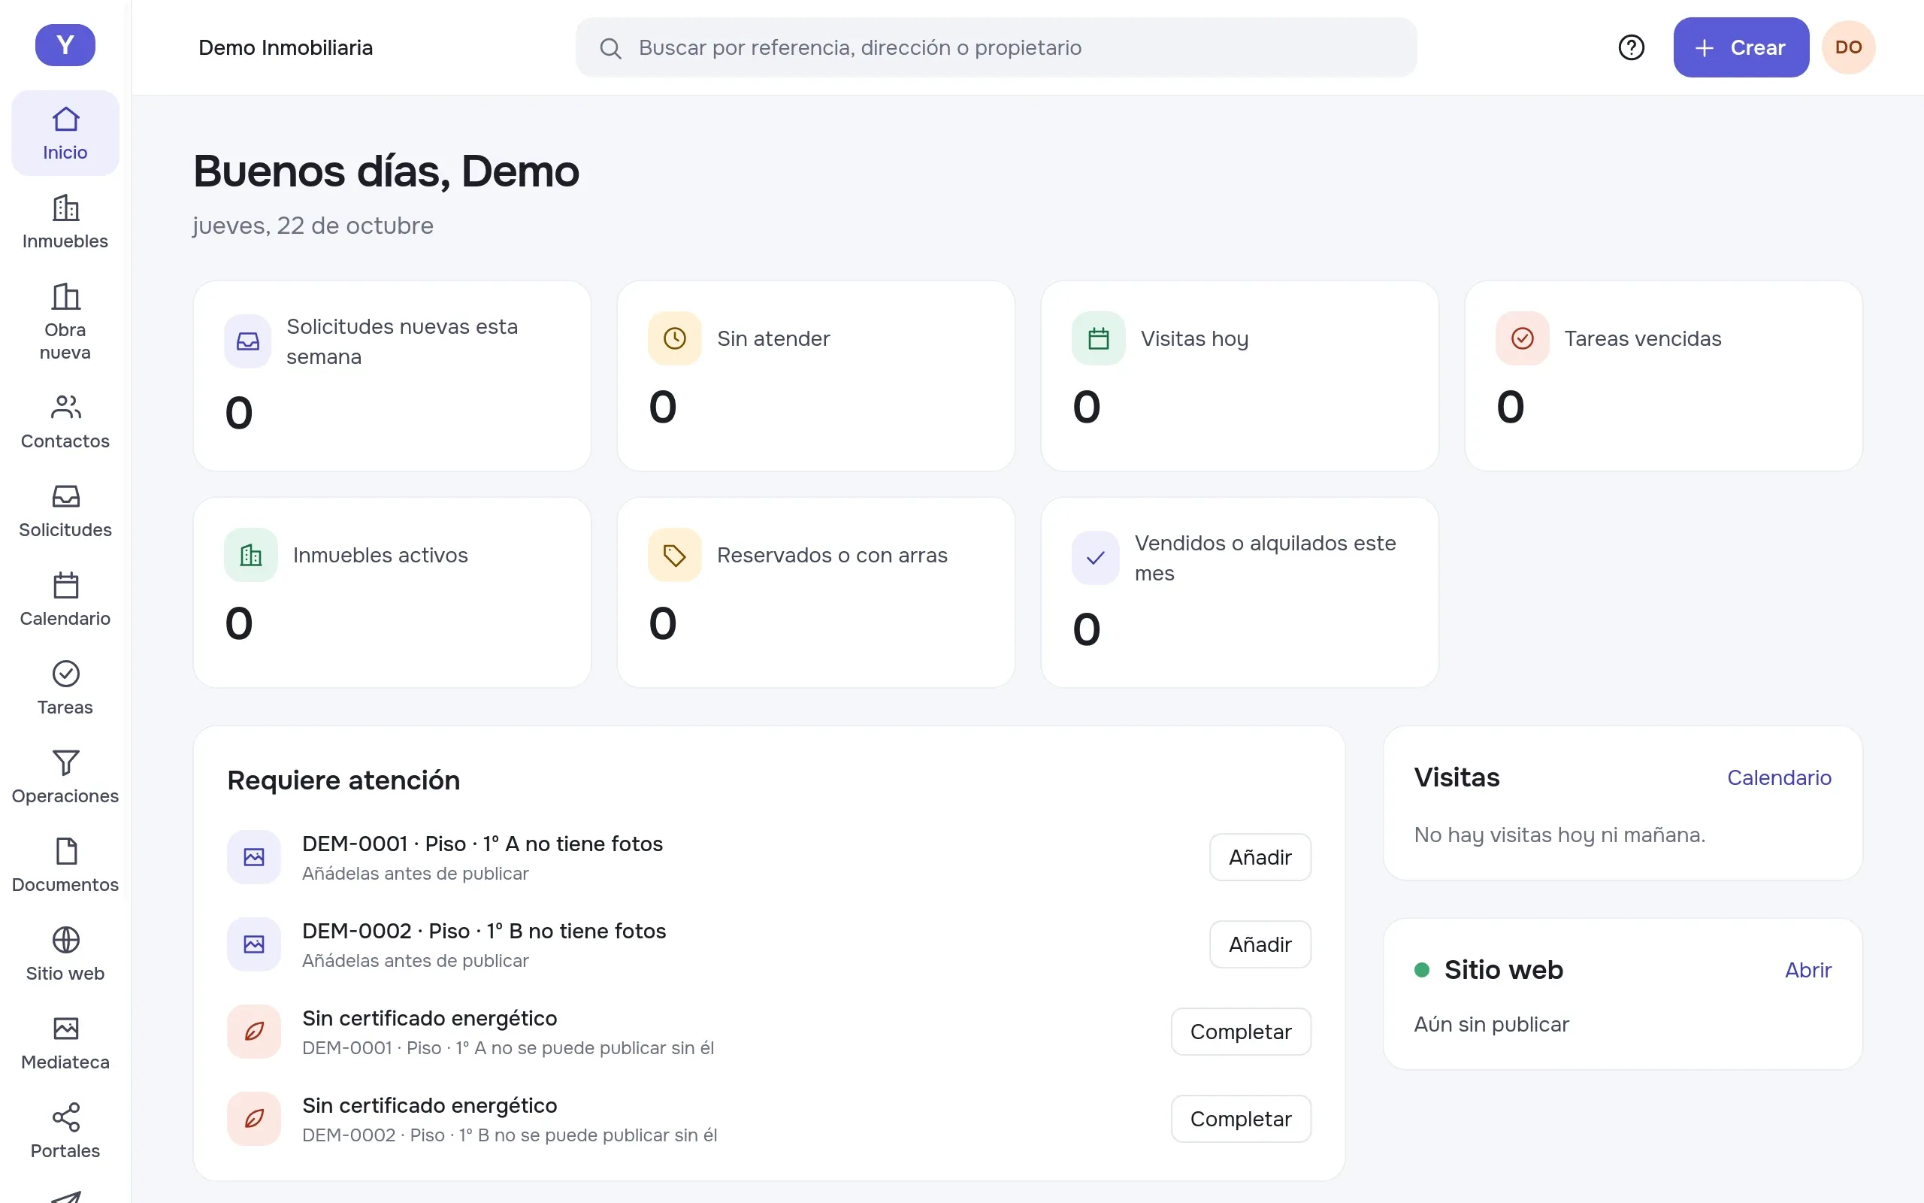Screen dimensions: 1924x1203
Task: Click the Y logo in sidebar
Action: point(65,45)
